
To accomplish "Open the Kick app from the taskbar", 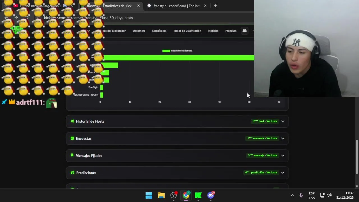I will pos(198,195).
